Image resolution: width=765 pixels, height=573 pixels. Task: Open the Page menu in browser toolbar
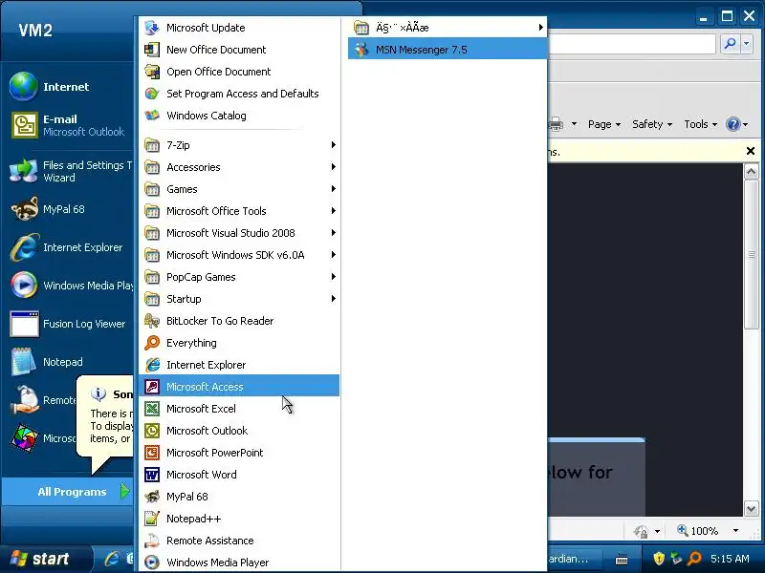[x=604, y=124]
